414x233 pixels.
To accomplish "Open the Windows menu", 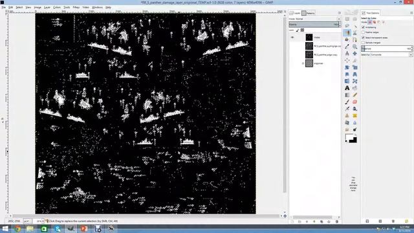I will point(97,7).
